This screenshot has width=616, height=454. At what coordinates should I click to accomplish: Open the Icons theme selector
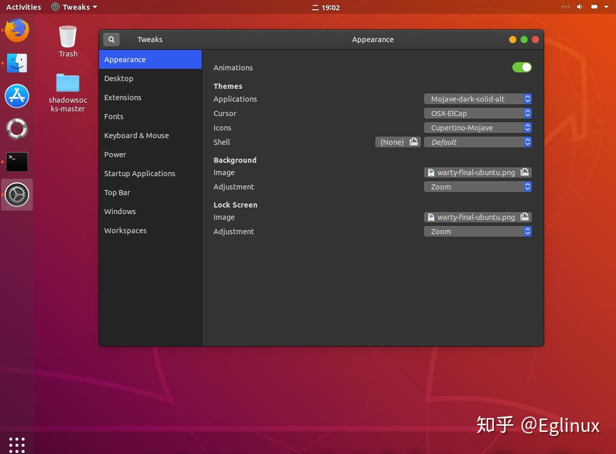click(477, 127)
